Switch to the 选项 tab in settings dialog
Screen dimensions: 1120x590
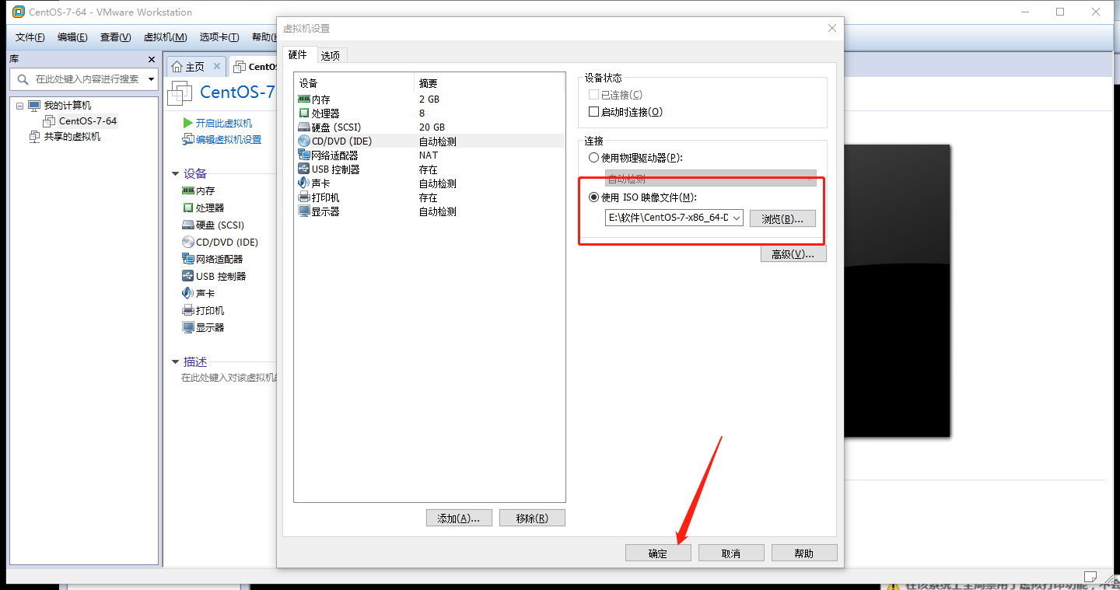pyautogui.click(x=331, y=56)
